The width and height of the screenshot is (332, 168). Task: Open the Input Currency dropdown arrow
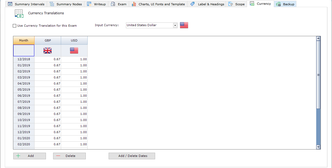[x=175, y=25]
